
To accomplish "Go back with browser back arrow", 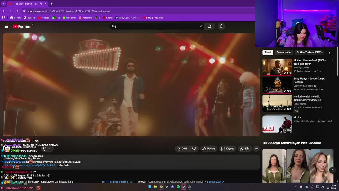I will coord(4,11).
